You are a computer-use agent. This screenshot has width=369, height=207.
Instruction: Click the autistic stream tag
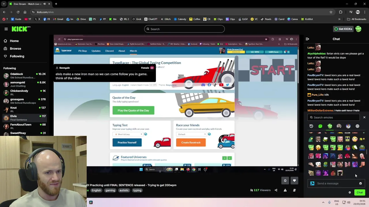pos(124,190)
